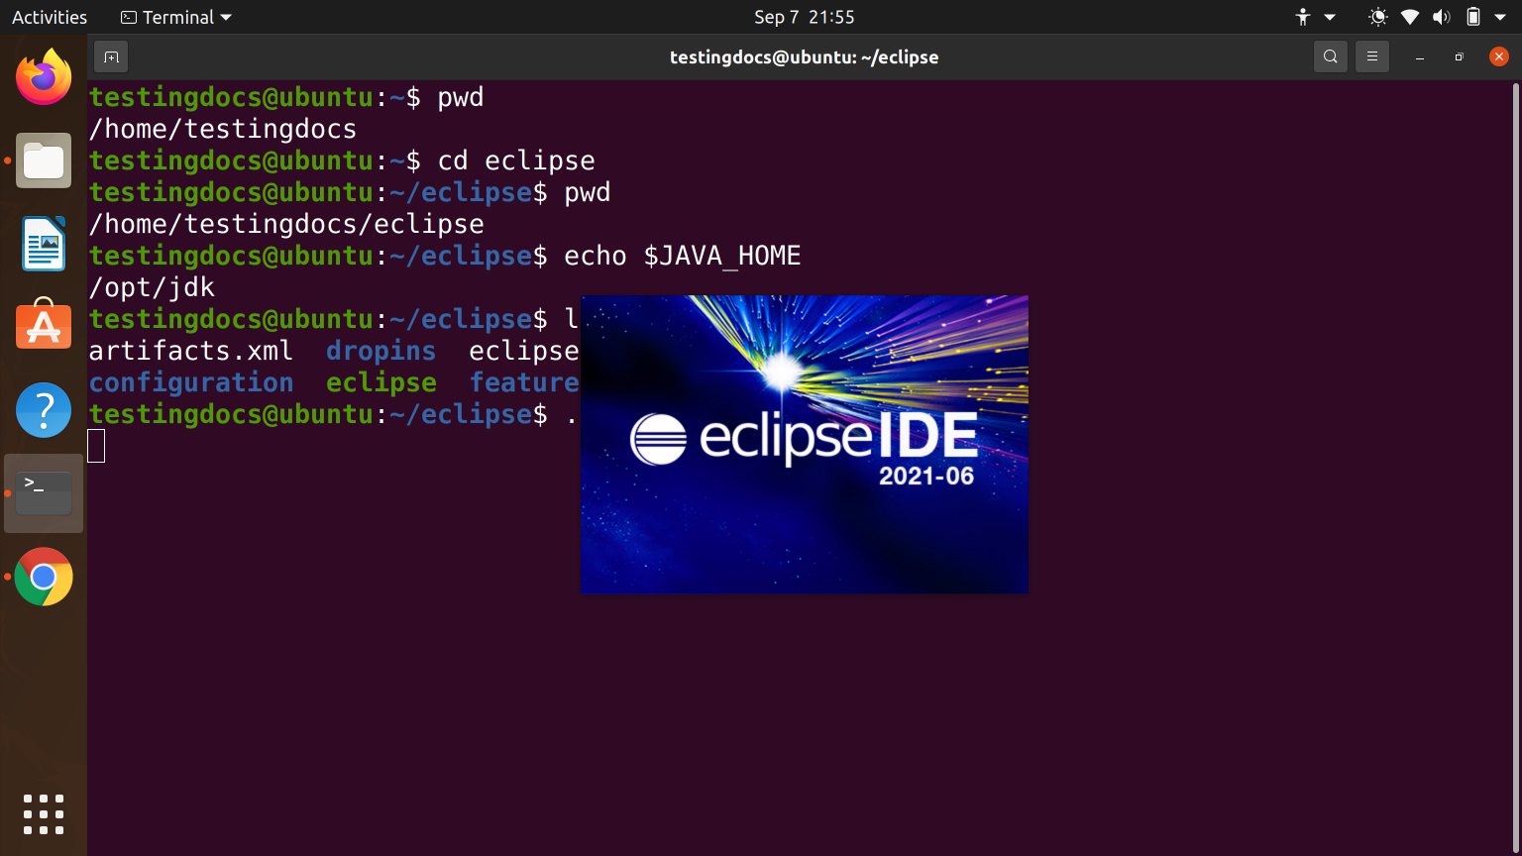
Task: Click the Eclipse IDE 2021-06 splash image
Action: click(x=804, y=443)
